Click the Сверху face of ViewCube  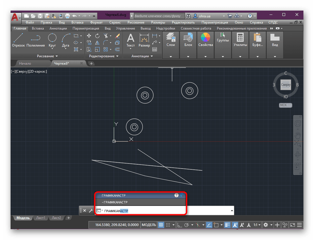click(286, 85)
